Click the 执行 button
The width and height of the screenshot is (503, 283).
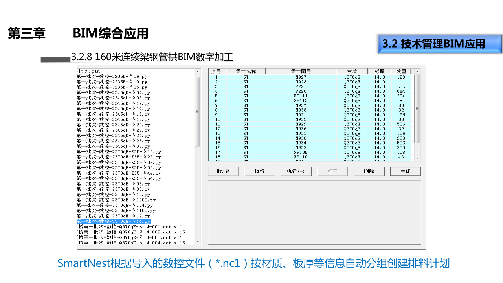click(260, 171)
